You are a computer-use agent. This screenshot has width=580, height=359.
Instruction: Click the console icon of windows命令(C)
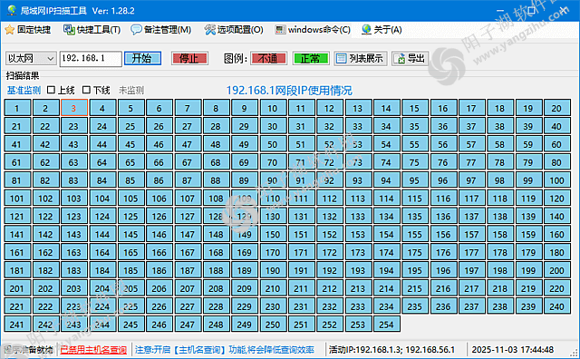(x=280, y=30)
